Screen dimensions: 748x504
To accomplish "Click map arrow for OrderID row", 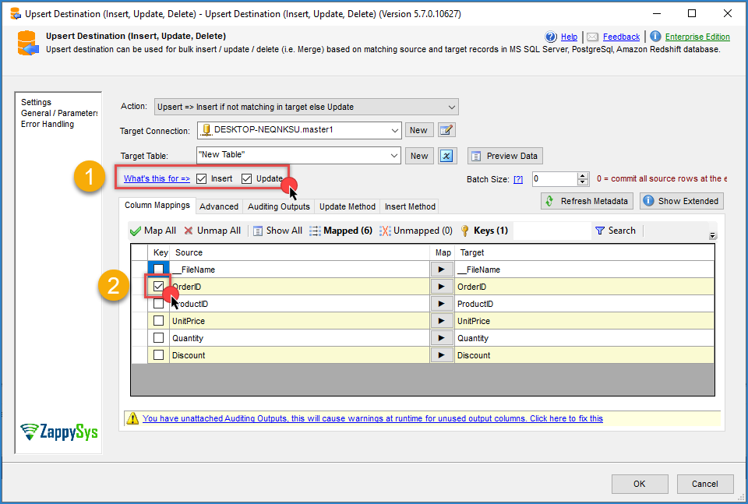I will click(x=441, y=287).
